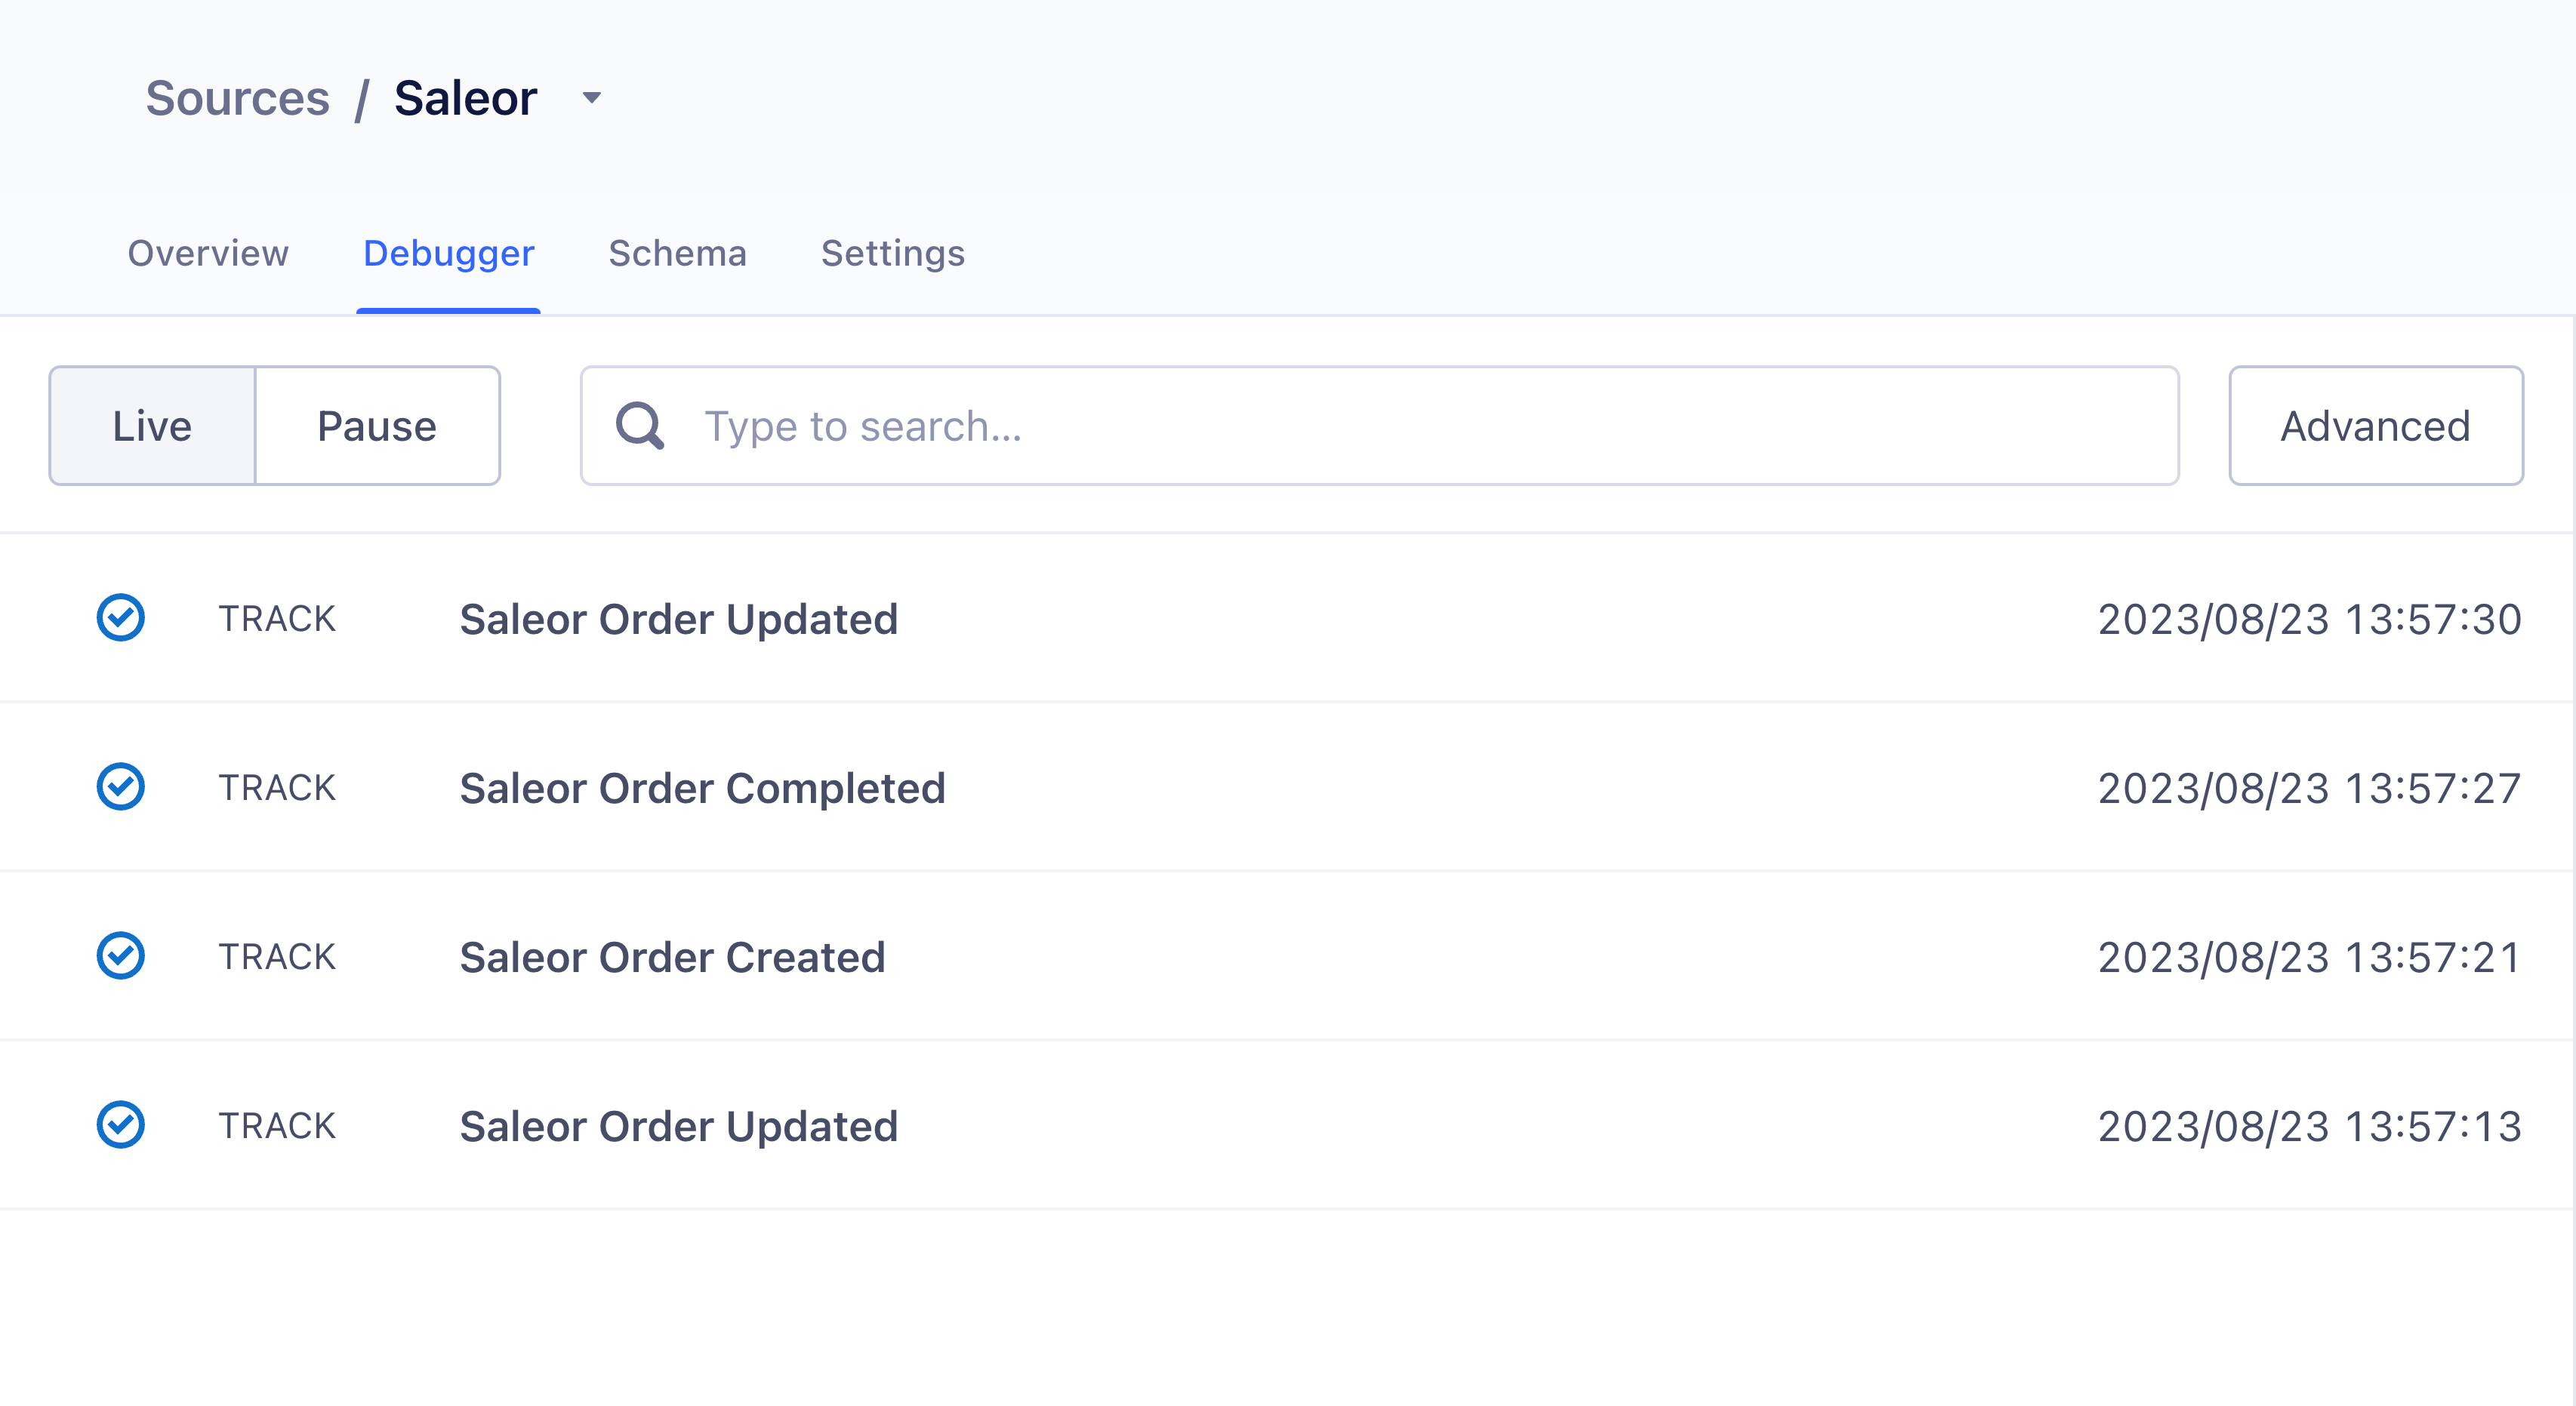Image resolution: width=2576 pixels, height=1406 pixels.
Task: Click the TRACK label on the first event row
Action: pyautogui.click(x=277, y=617)
